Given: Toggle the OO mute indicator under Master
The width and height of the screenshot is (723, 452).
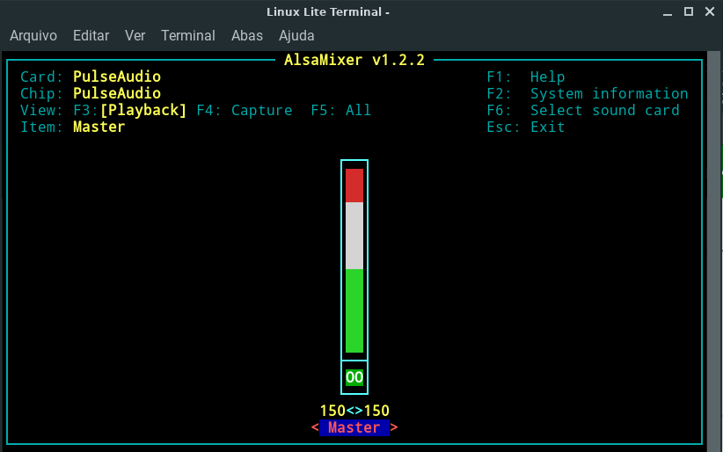Looking at the screenshot, I should (x=354, y=377).
